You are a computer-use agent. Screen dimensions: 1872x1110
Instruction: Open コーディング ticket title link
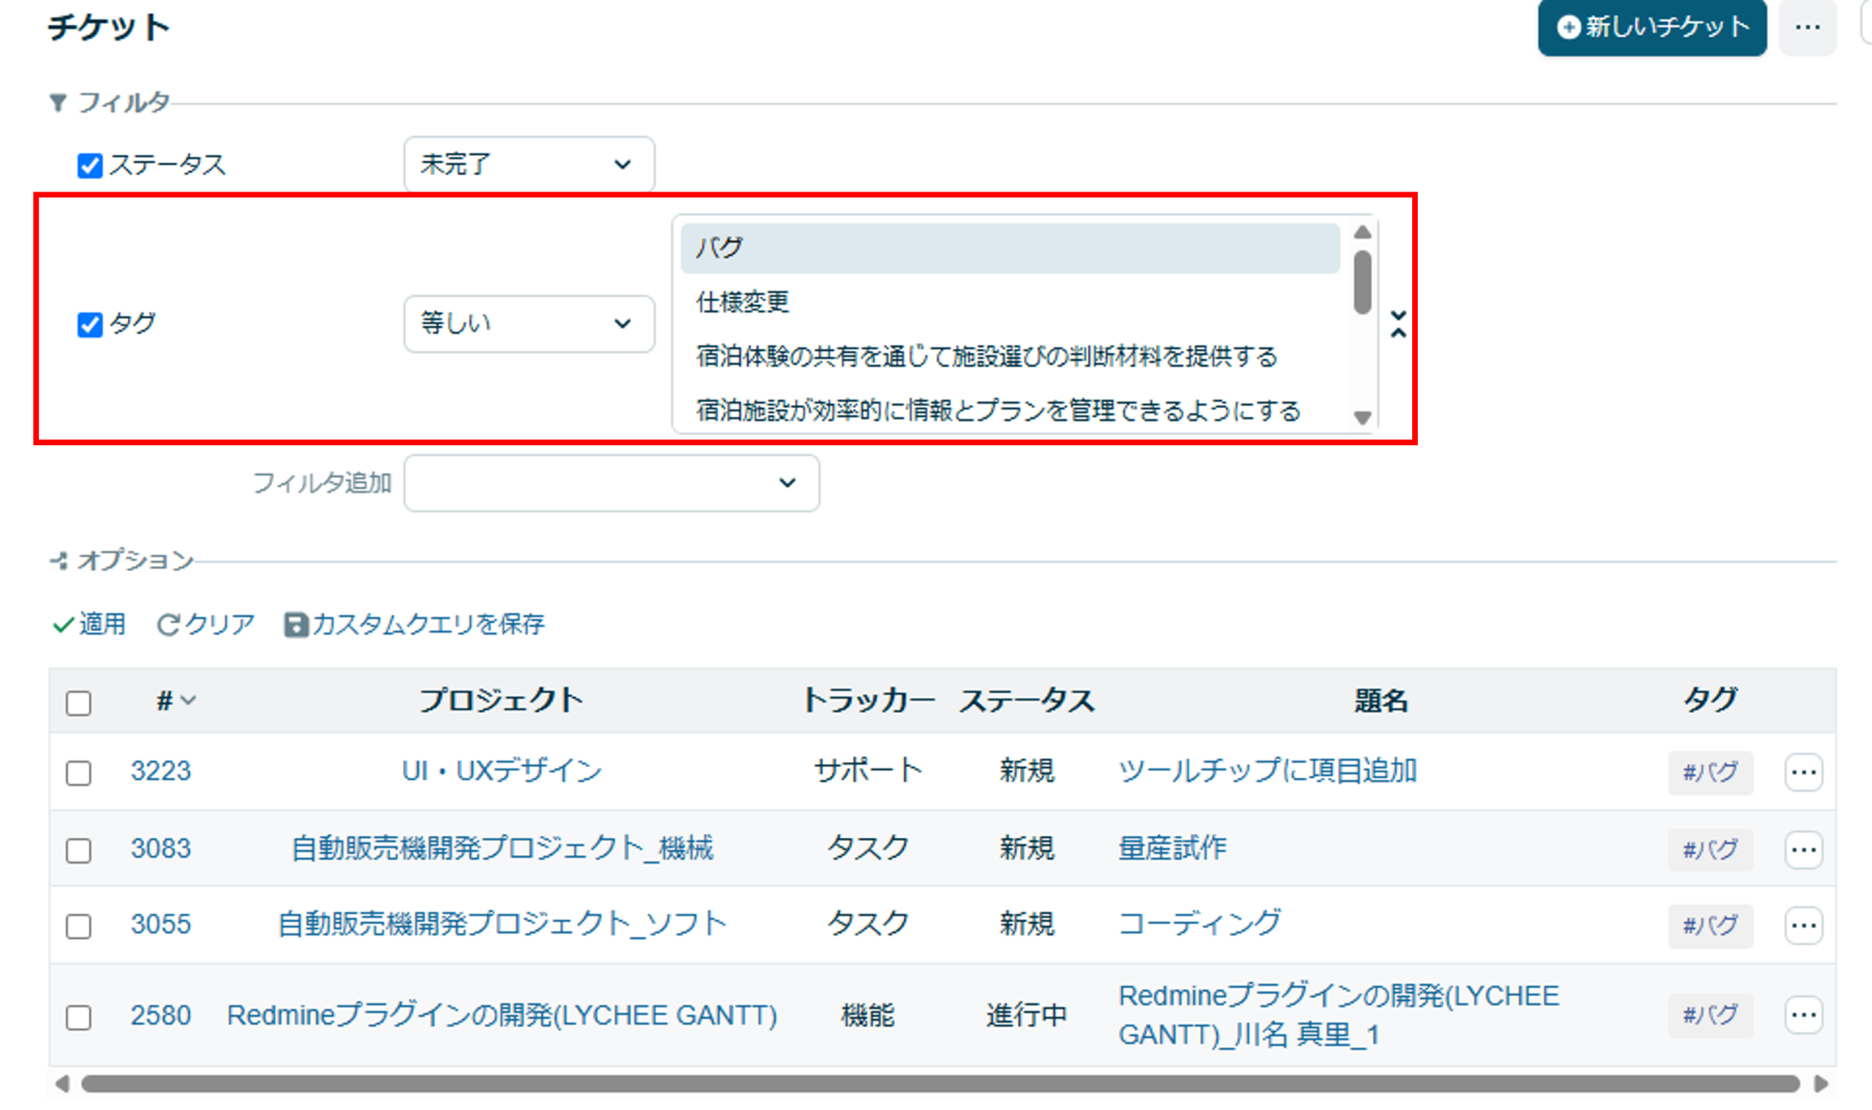(x=1199, y=924)
